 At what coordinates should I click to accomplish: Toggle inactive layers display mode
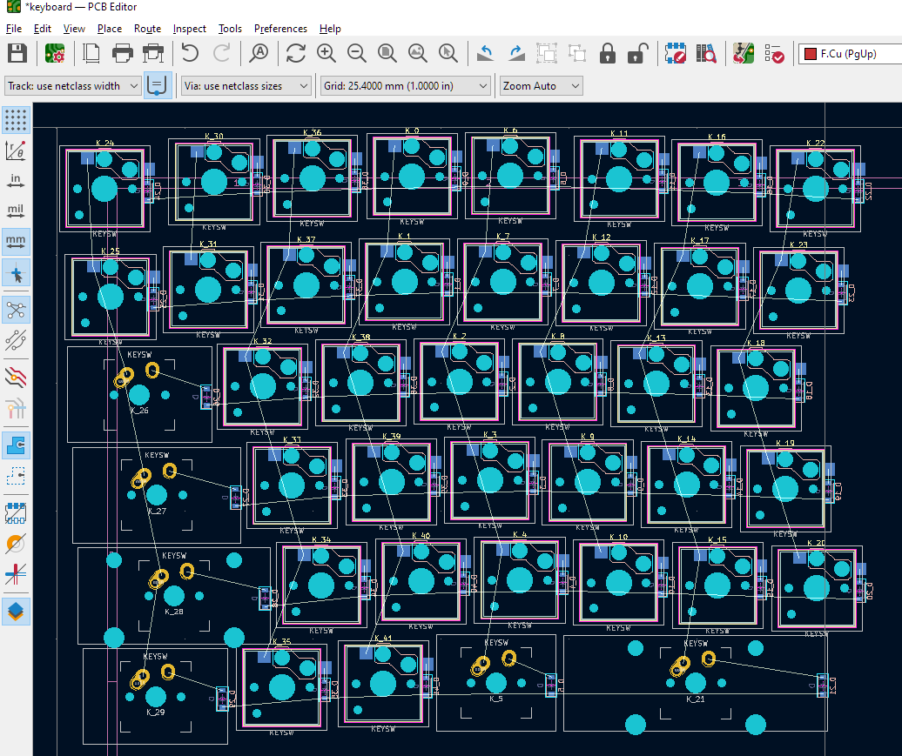pyautogui.click(x=16, y=378)
